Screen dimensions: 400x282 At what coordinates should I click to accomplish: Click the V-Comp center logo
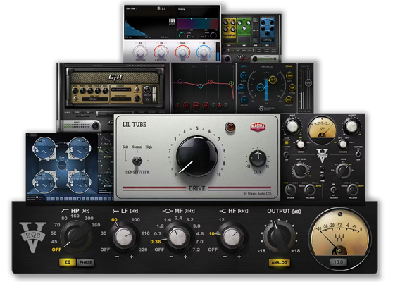pos(323,155)
